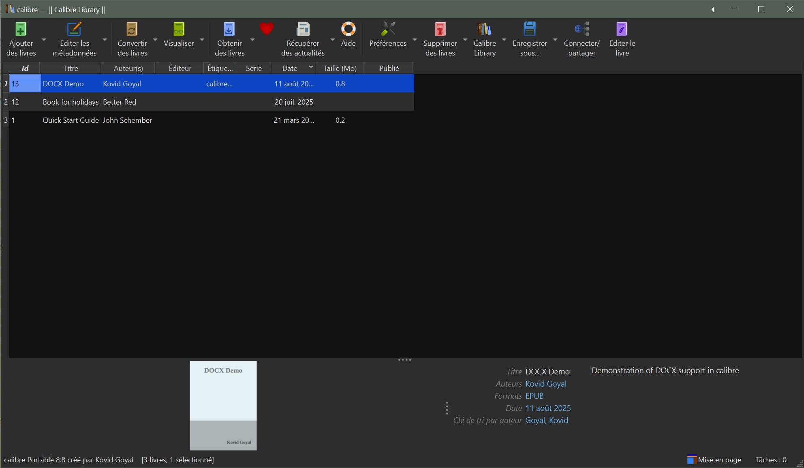This screenshot has width=804, height=468.
Task: Open Editer le livre editor
Action: 622,30
